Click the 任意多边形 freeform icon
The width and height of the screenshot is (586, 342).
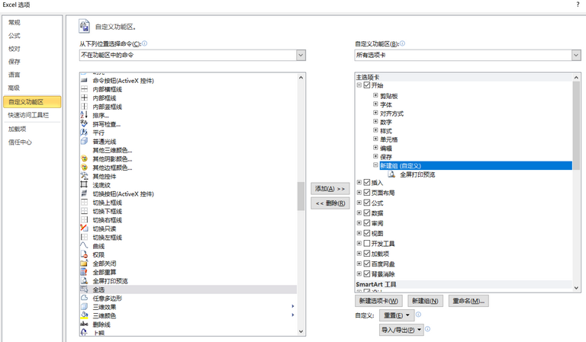click(84, 298)
